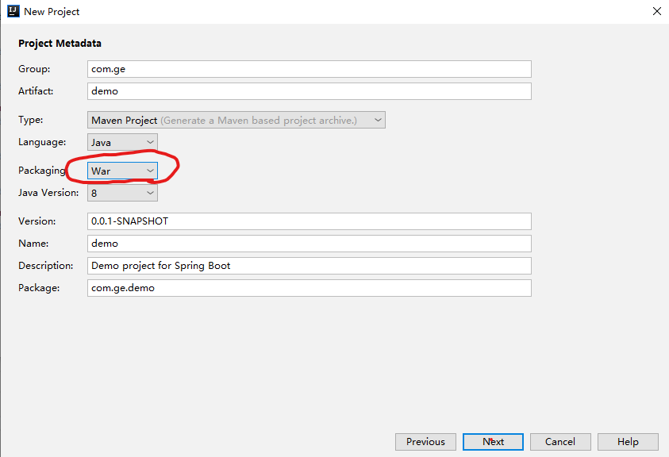The width and height of the screenshot is (669, 457).
Task: Click the Artifact: label
Action: point(36,91)
